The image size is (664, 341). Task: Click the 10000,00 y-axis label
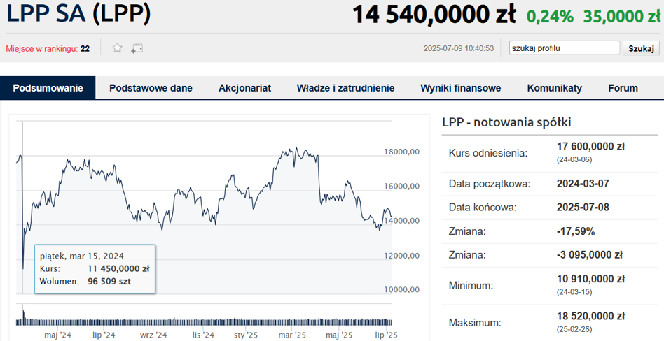click(402, 289)
